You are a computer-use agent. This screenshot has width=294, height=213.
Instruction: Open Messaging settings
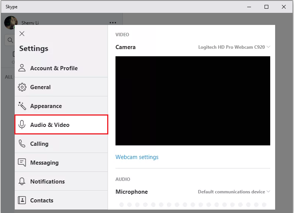pos(61,162)
